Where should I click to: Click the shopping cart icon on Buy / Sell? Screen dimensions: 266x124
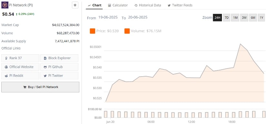(x=25, y=87)
